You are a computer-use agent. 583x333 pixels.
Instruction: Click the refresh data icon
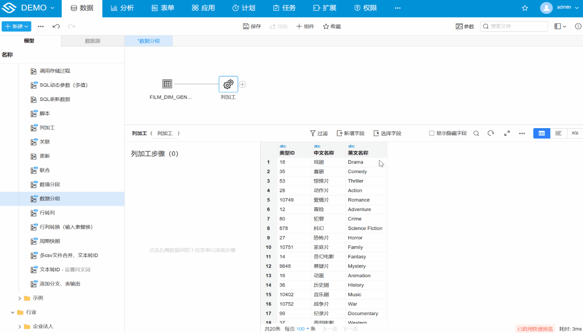[x=491, y=133]
